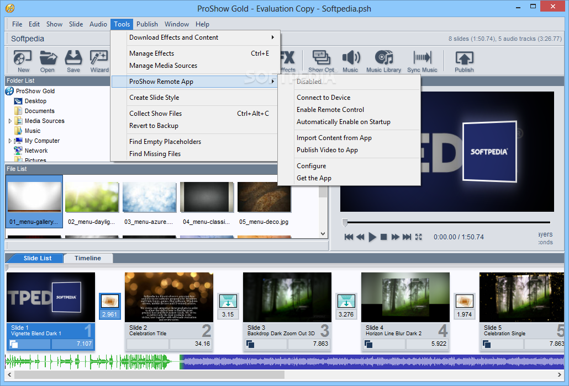Screen dimensions: 569x386
Task: Launch the Wizard toolbar icon
Action: click(x=99, y=61)
